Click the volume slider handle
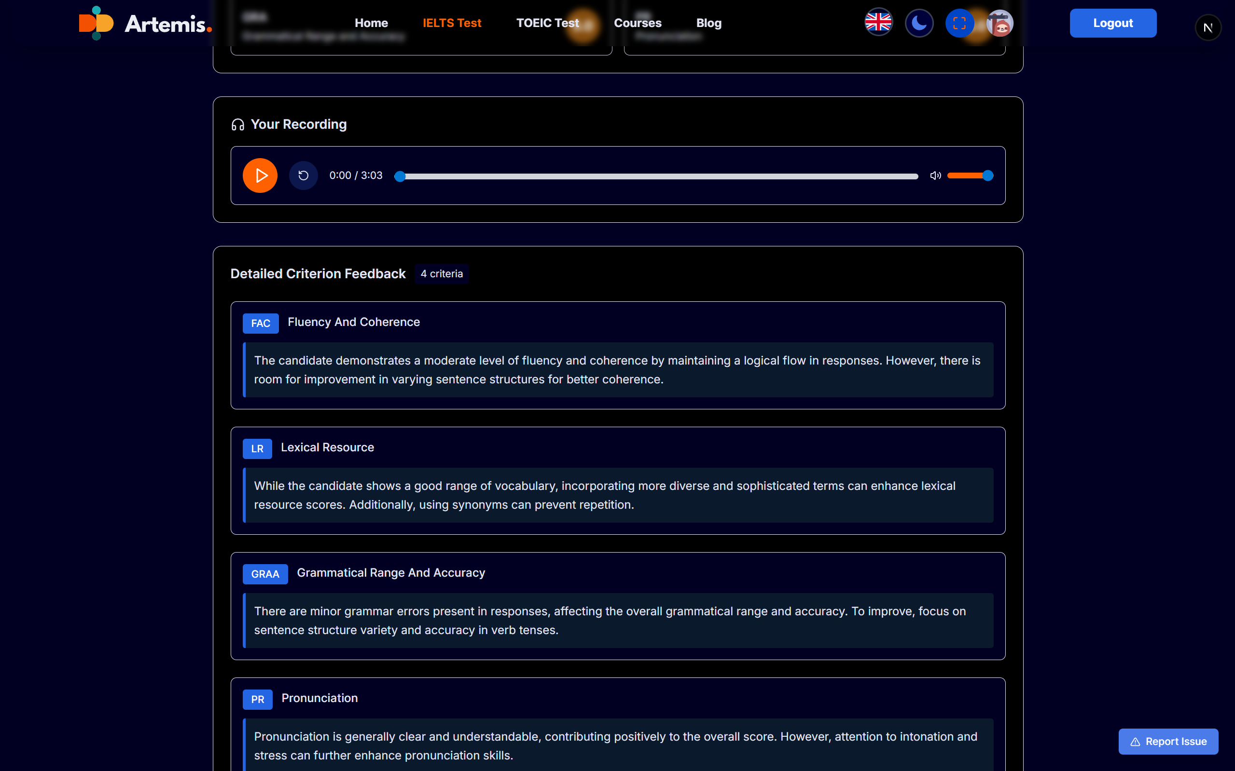 coord(988,176)
